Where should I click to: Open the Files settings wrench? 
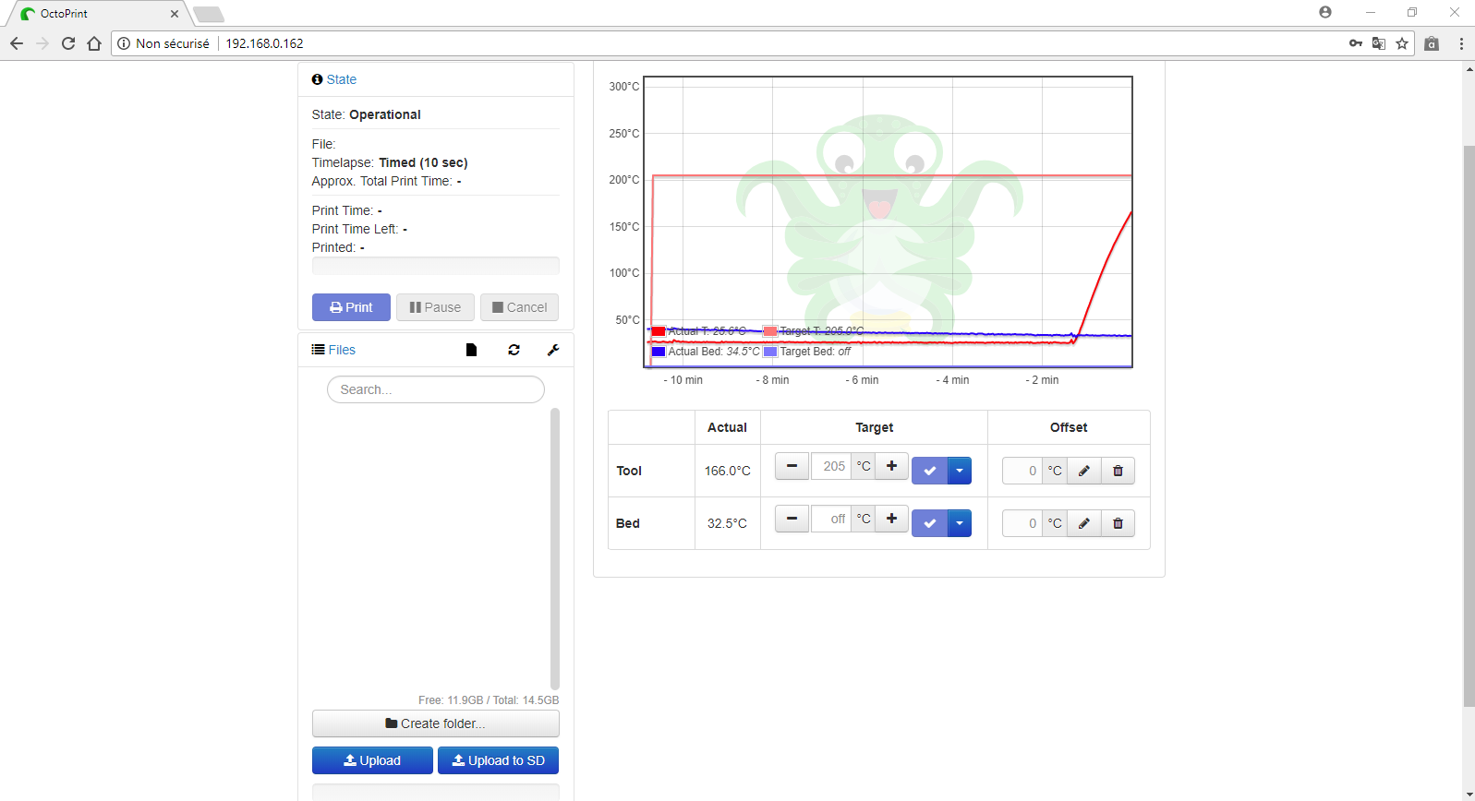553,350
